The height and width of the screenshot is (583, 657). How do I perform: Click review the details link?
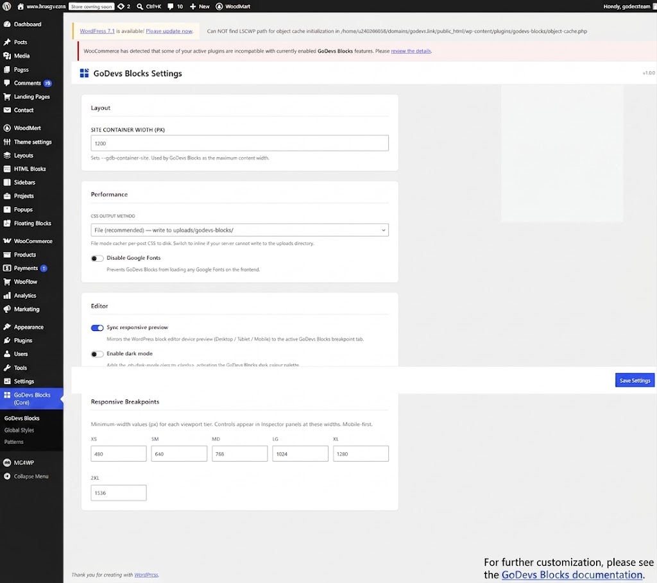click(411, 51)
